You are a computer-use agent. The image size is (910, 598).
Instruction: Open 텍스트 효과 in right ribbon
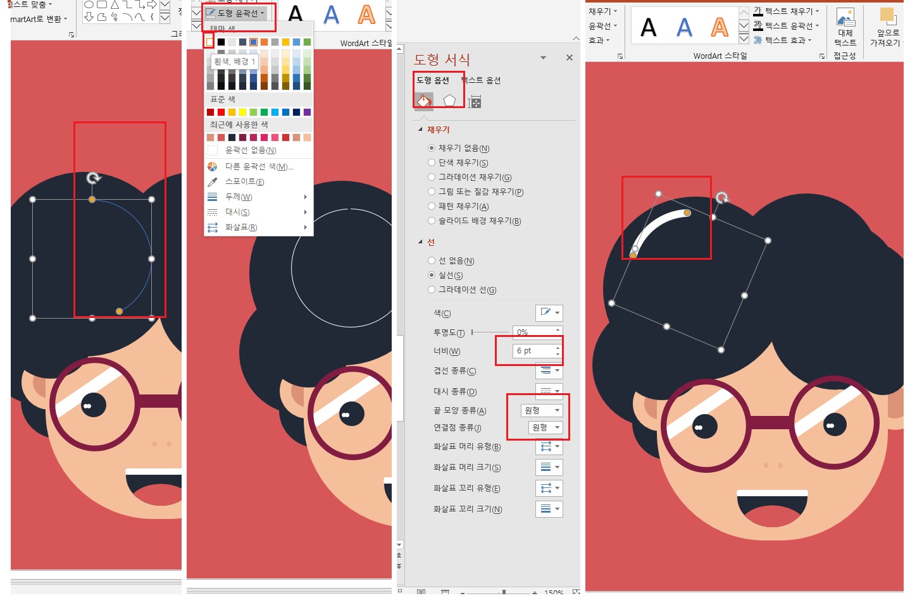782,40
